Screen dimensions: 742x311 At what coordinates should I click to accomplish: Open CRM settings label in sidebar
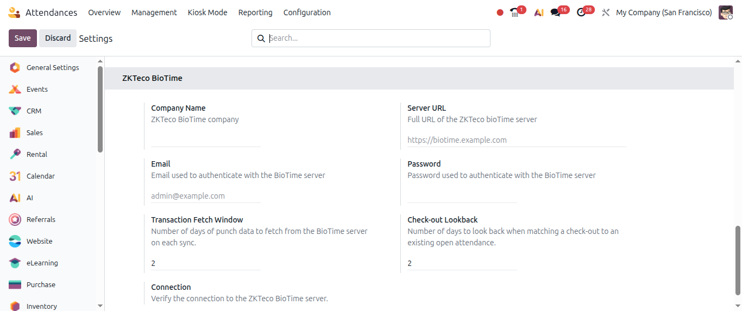[x=34, y=111]
